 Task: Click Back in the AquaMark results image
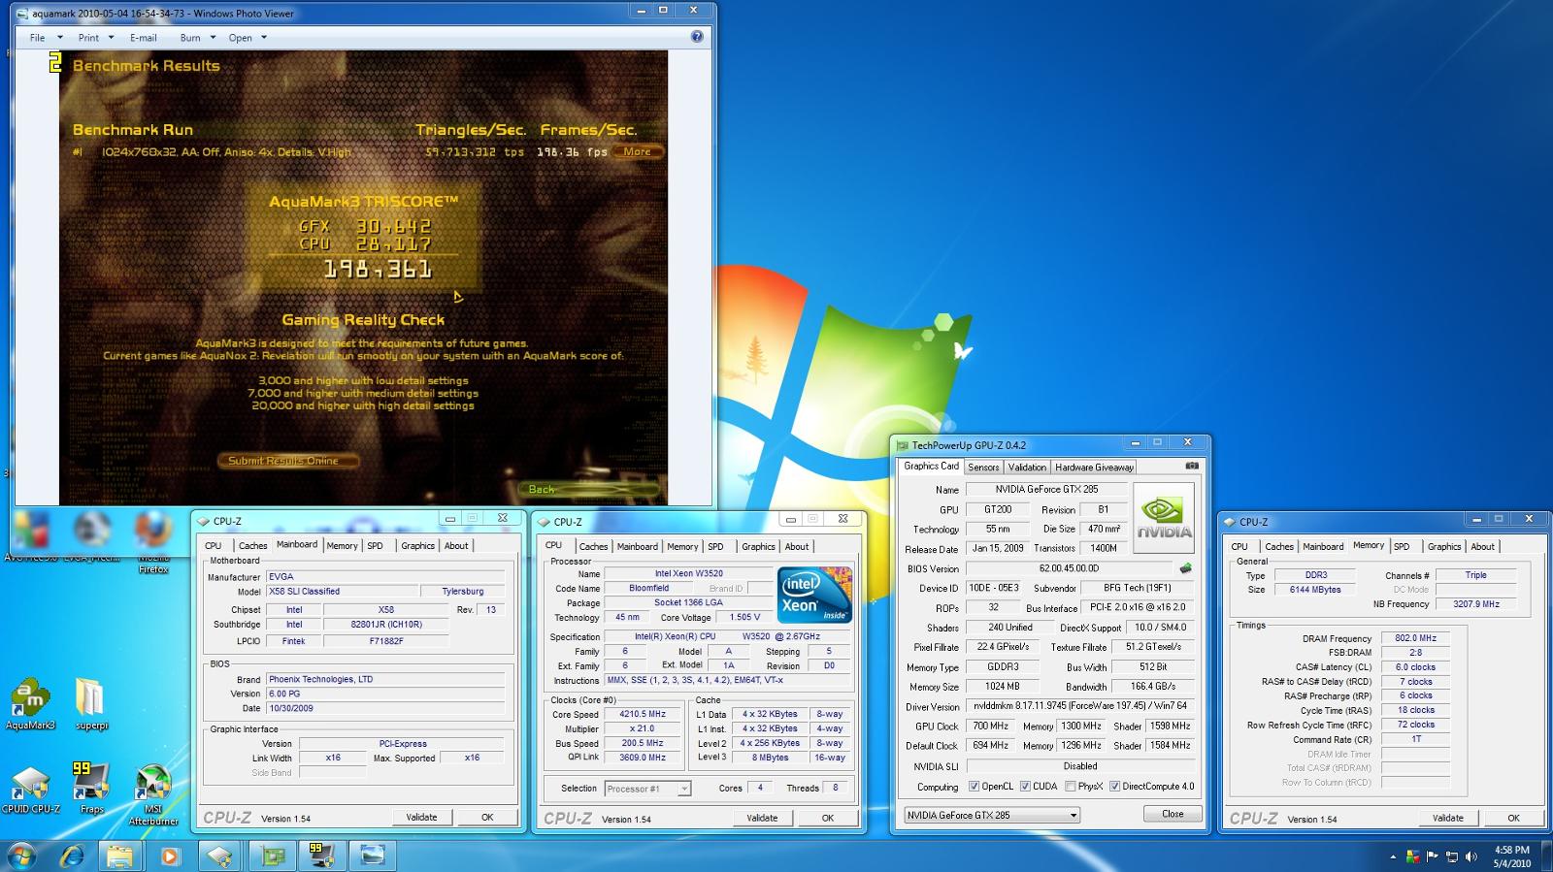pos(542,489)
